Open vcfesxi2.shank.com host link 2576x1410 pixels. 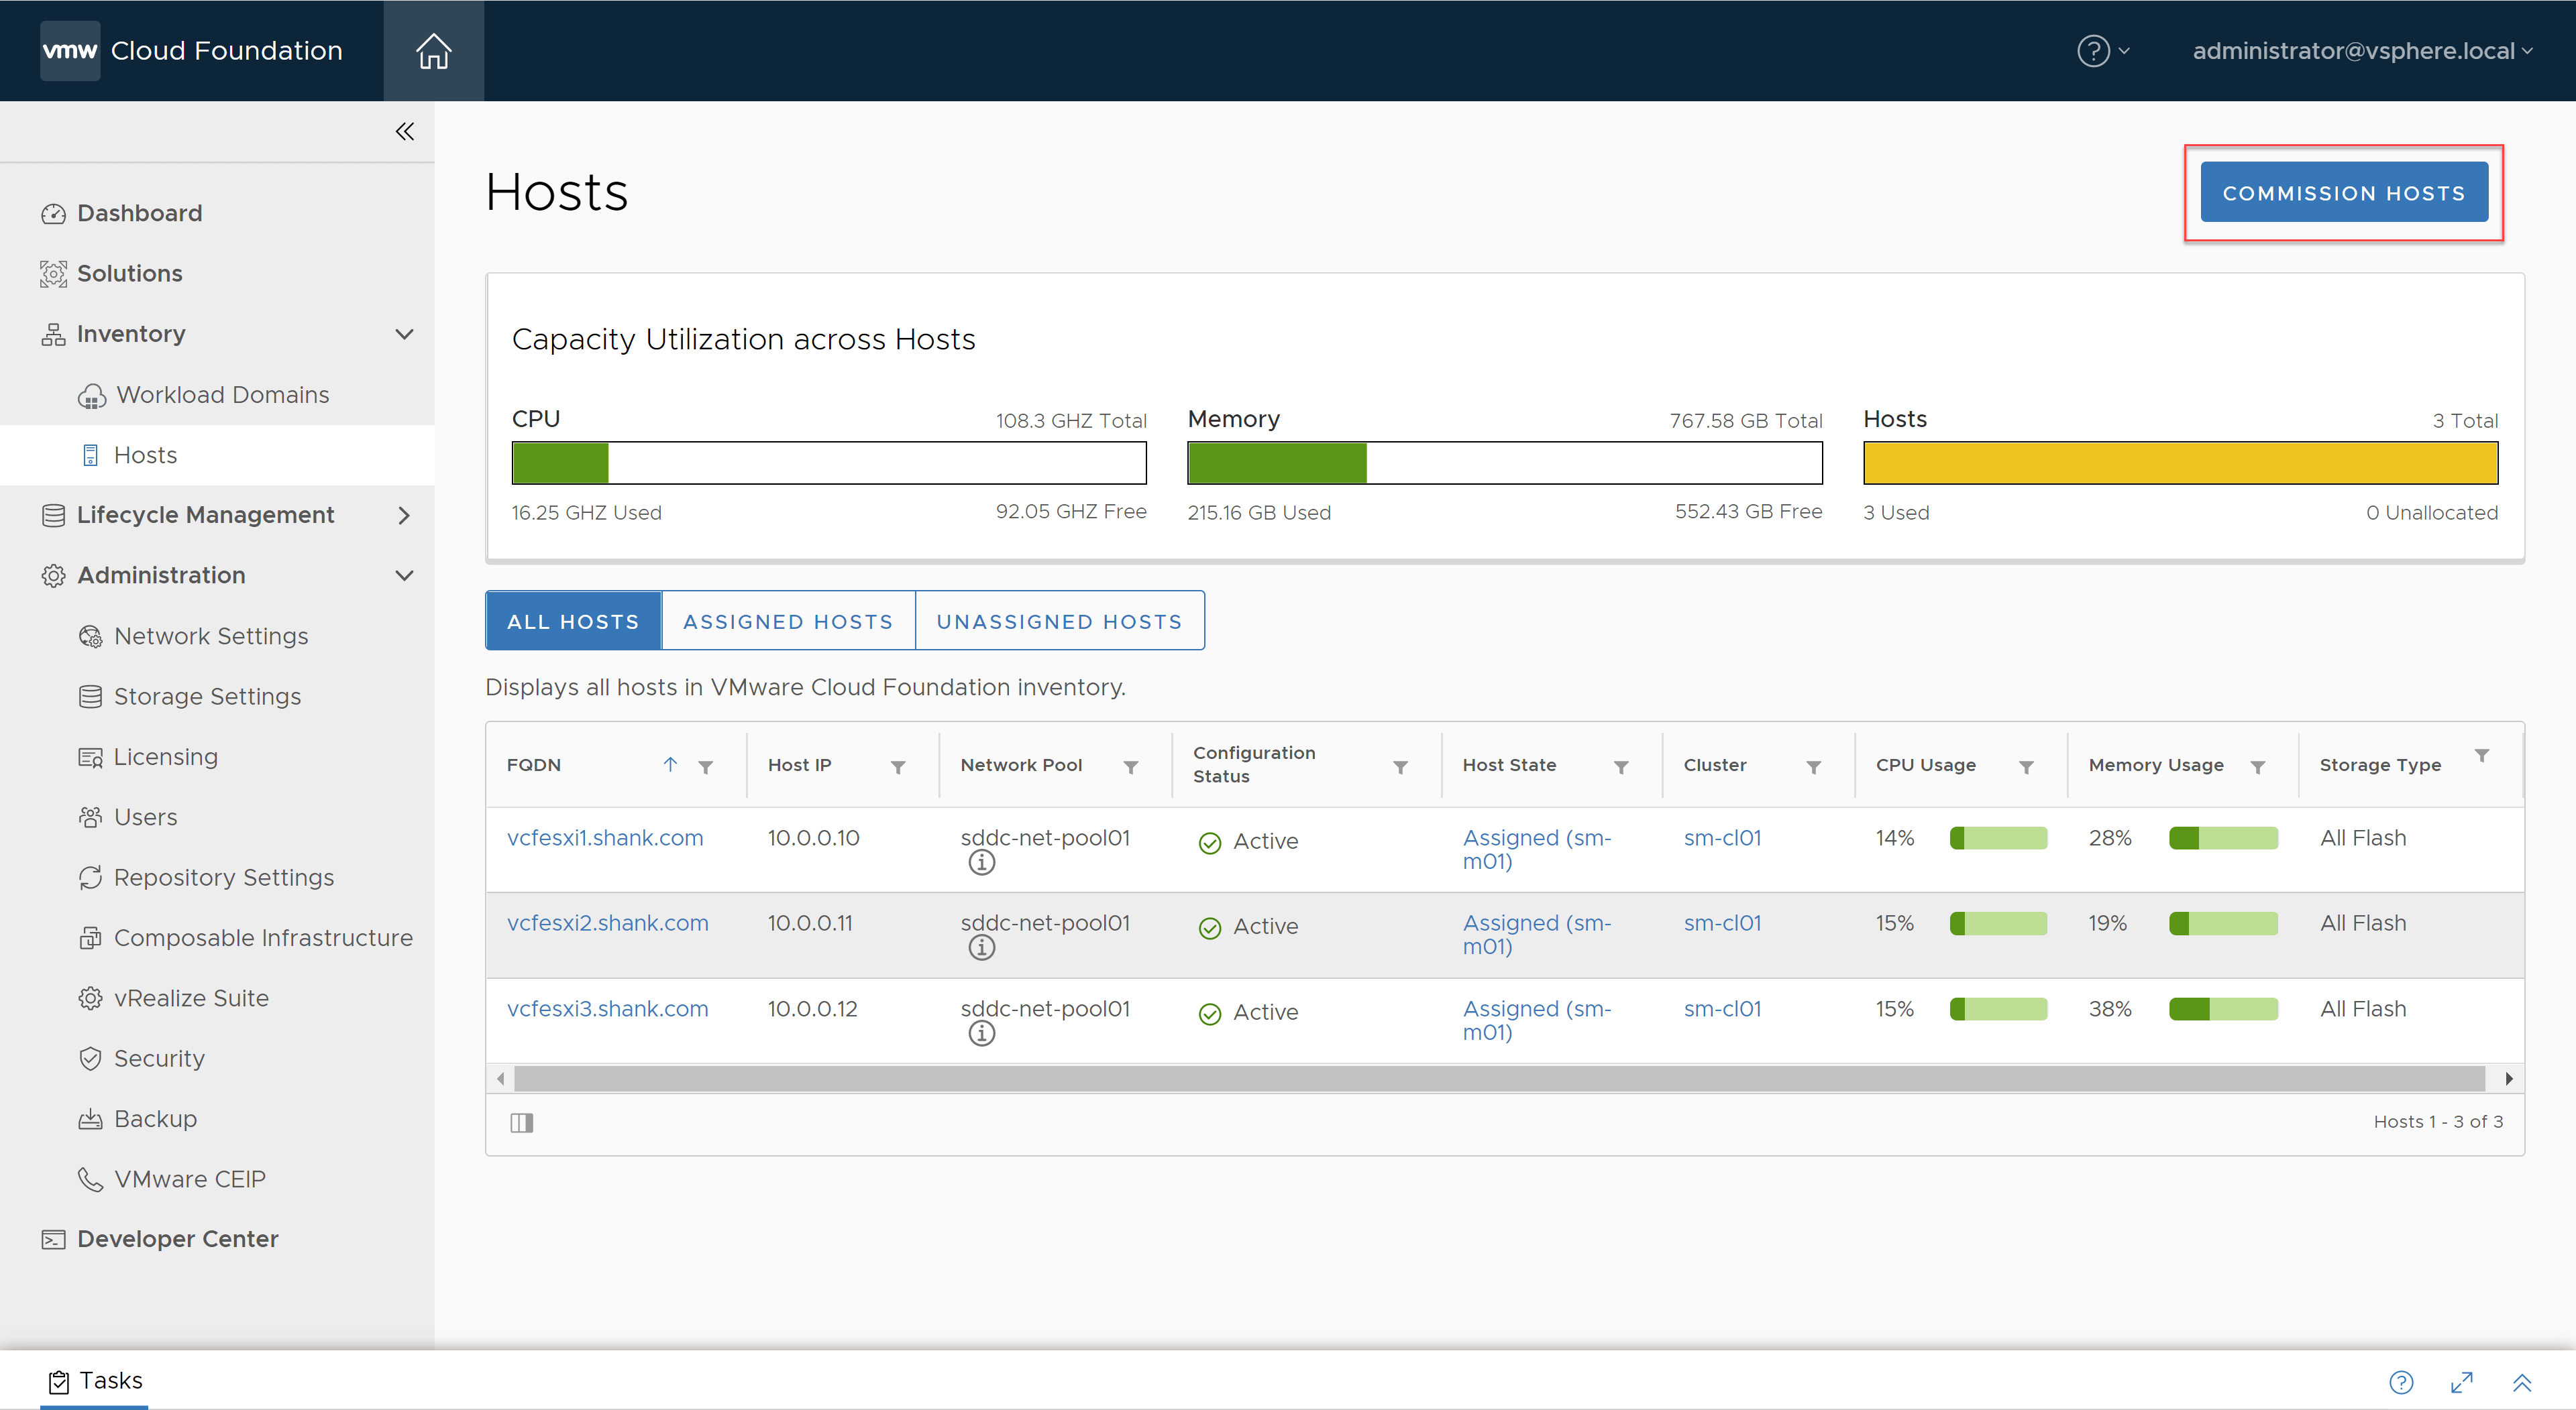(x=607, y=923)
